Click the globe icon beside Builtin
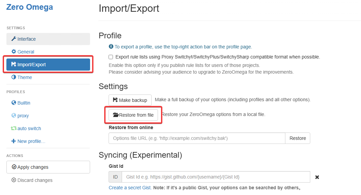361x195 pixels. [x=14, y=103]
